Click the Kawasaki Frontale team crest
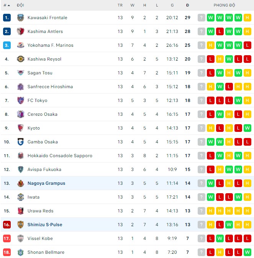The height and width of the screenshot is (258, 254). tap(21, 18)
